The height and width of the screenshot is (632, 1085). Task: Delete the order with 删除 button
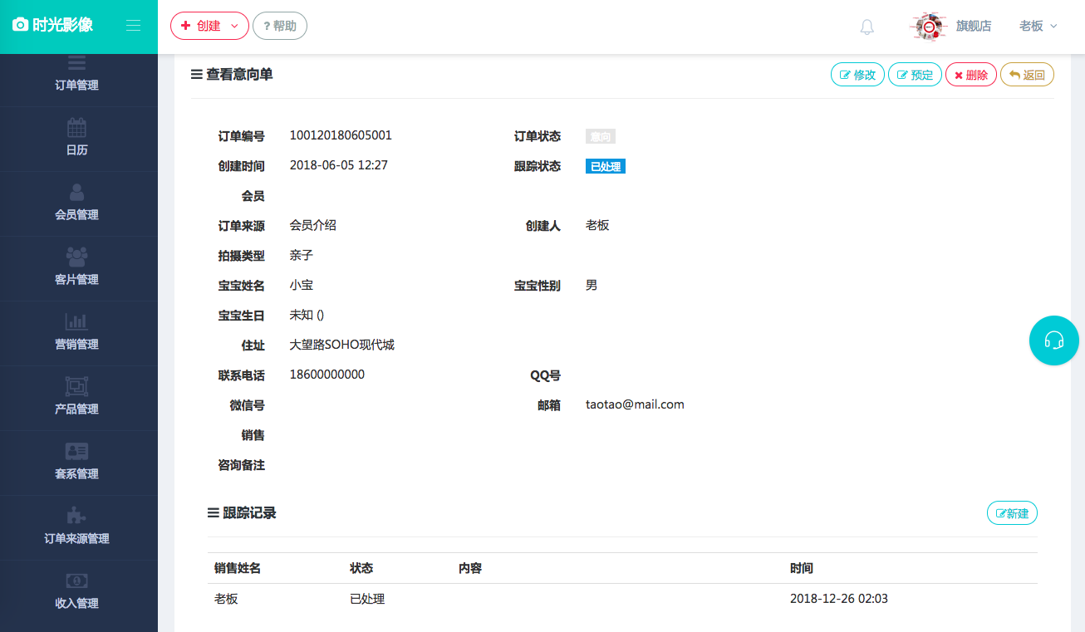(x=970, y=75)
